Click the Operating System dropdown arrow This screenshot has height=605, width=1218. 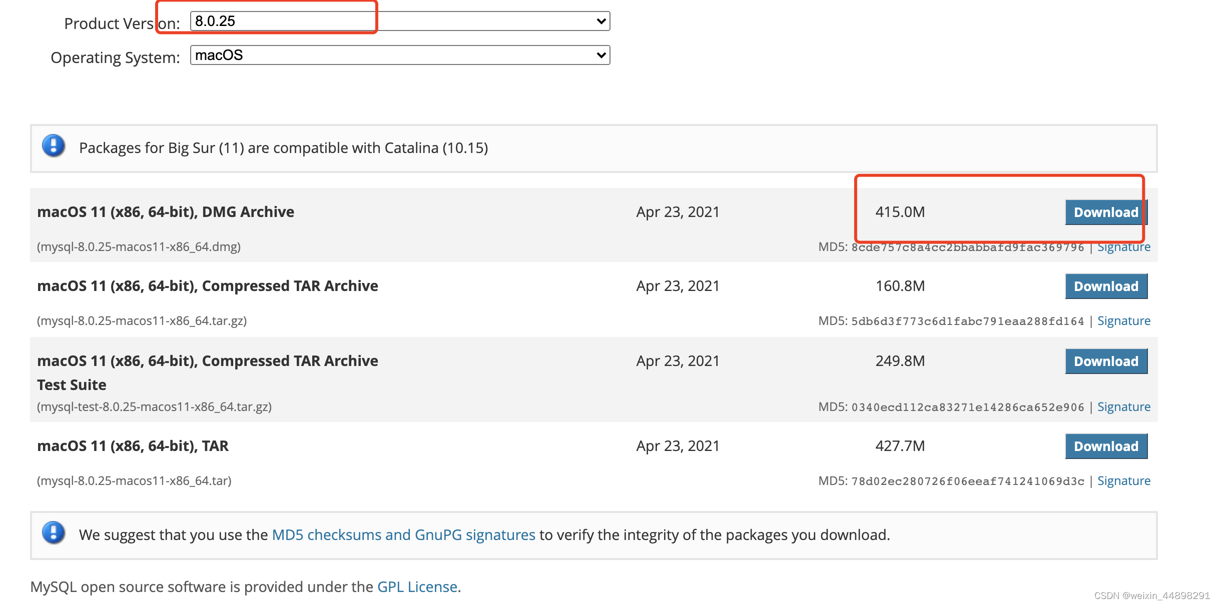[601, 55]
